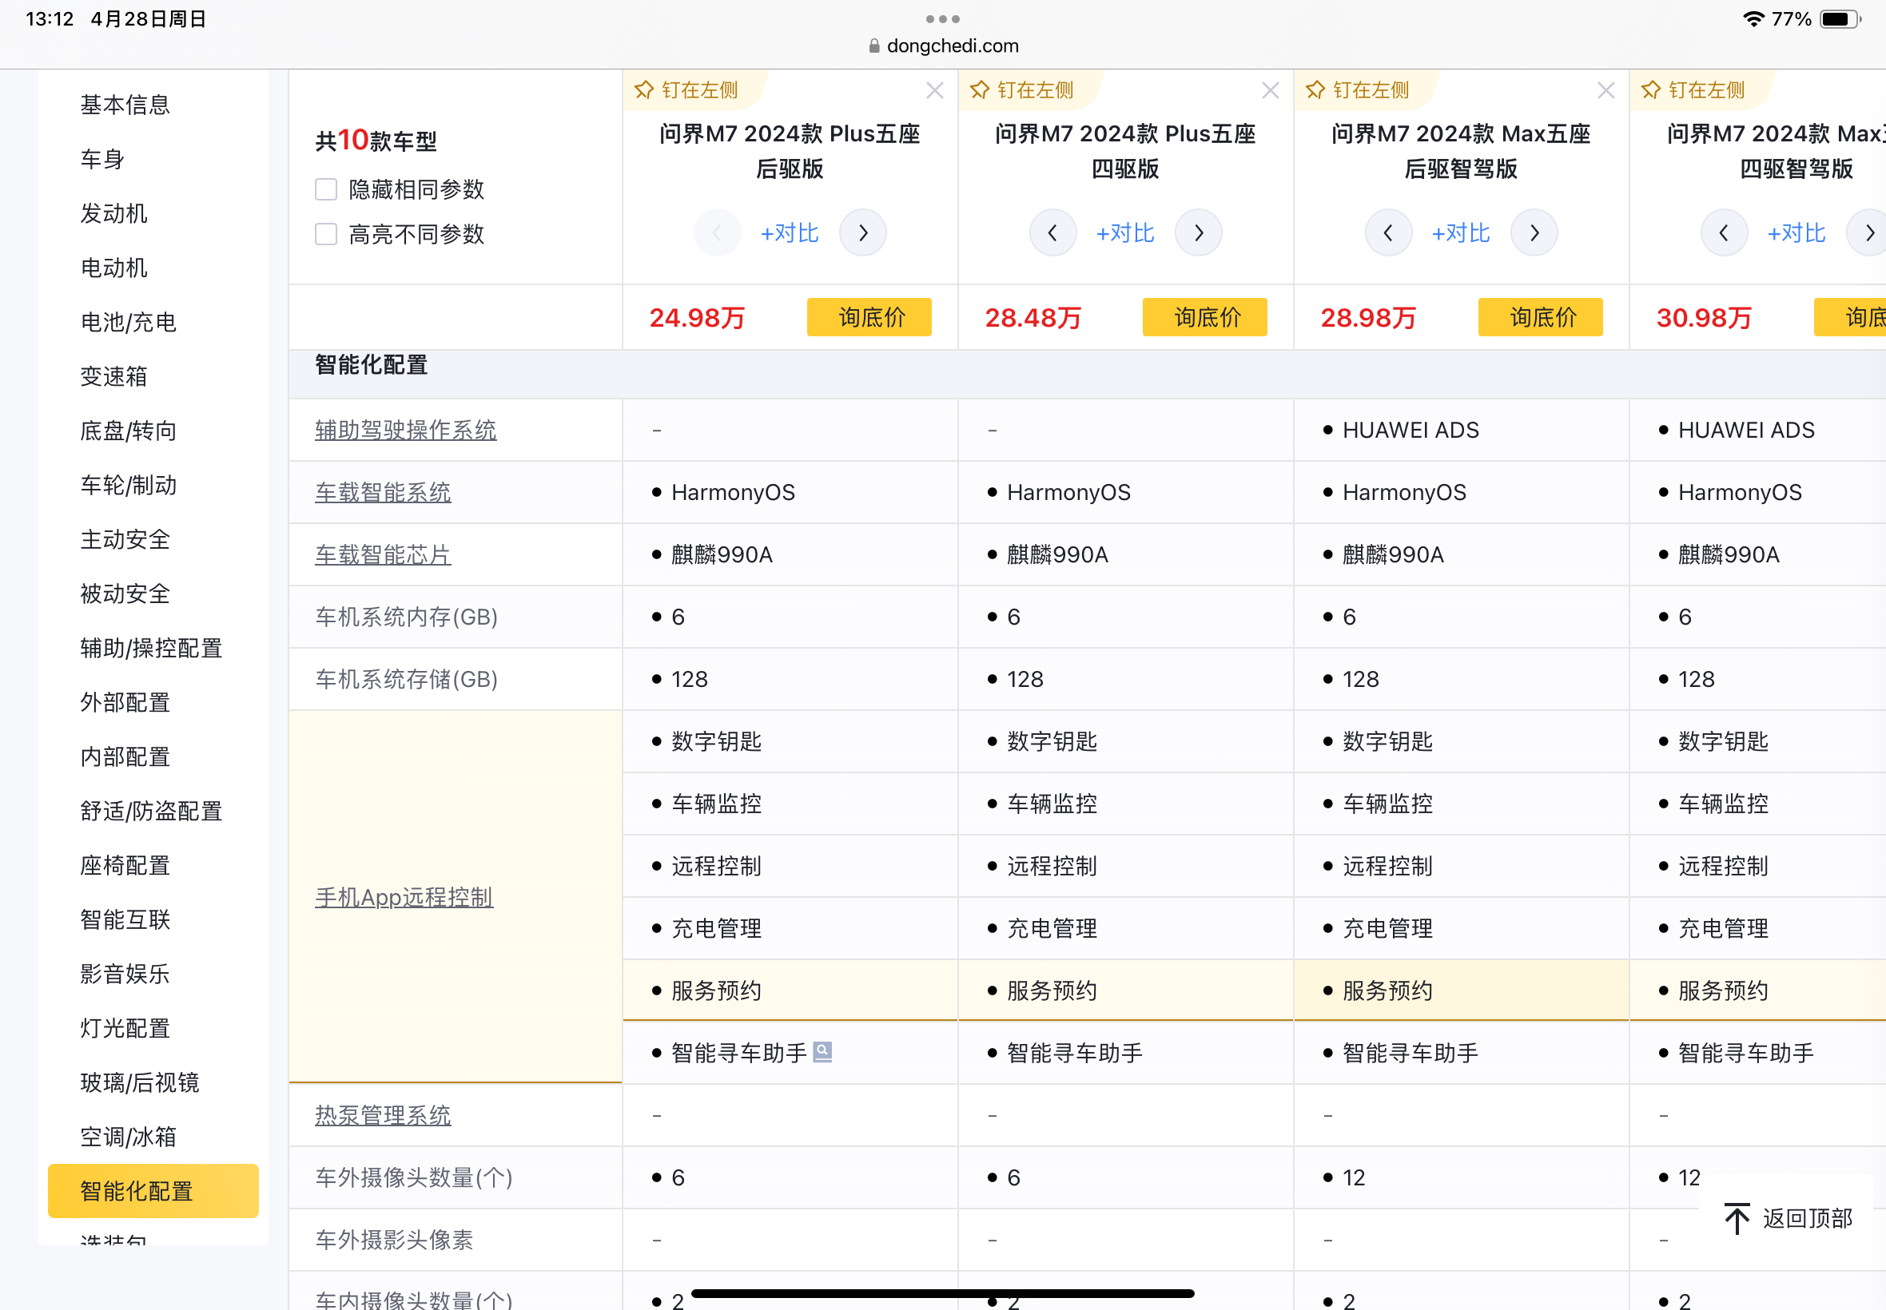Image resolution: width=1886 pixels, height=1310 pixels.
Task: Pin the 30.98万 Max四驱智驾版 column to the left
Action: (x=1693, y=90)
